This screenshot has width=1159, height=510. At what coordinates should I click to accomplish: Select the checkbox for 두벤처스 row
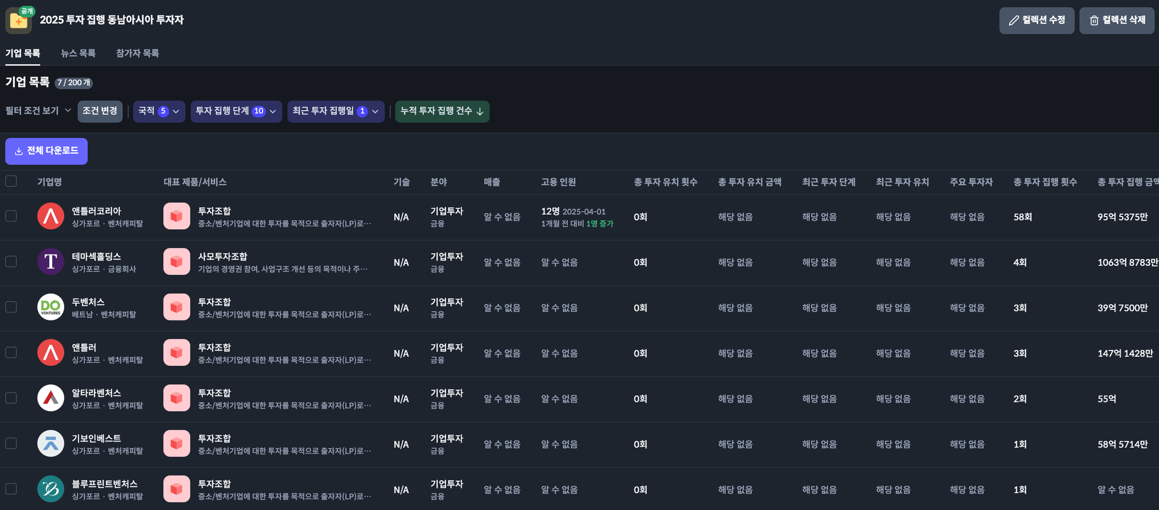point(11,308)
